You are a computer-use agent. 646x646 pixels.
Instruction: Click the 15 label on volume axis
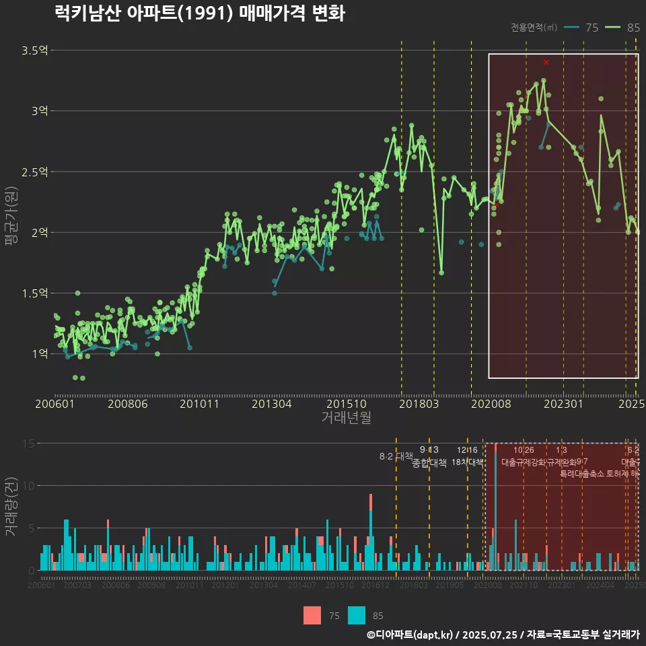point(28,443)
